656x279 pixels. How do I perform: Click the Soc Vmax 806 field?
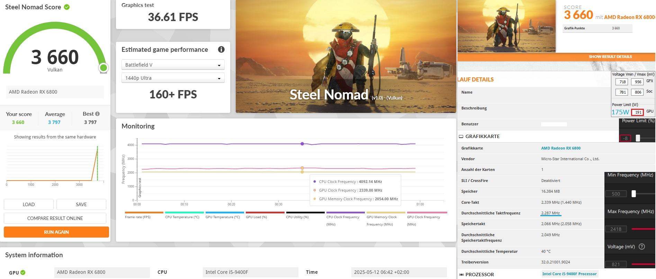638,92
